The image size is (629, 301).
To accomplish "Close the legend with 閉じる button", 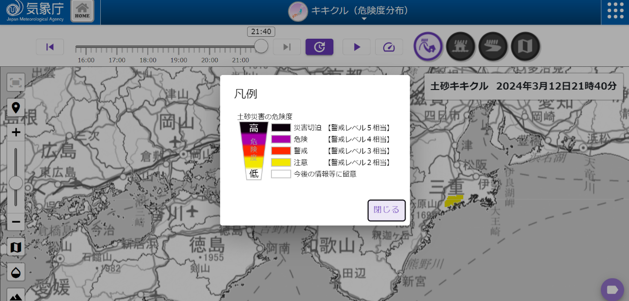I will 386,210.
